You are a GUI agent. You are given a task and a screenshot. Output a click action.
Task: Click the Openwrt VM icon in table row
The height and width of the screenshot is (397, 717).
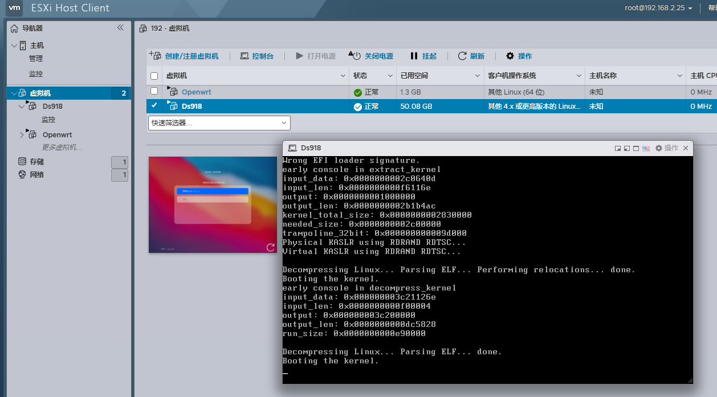(173, 91)
